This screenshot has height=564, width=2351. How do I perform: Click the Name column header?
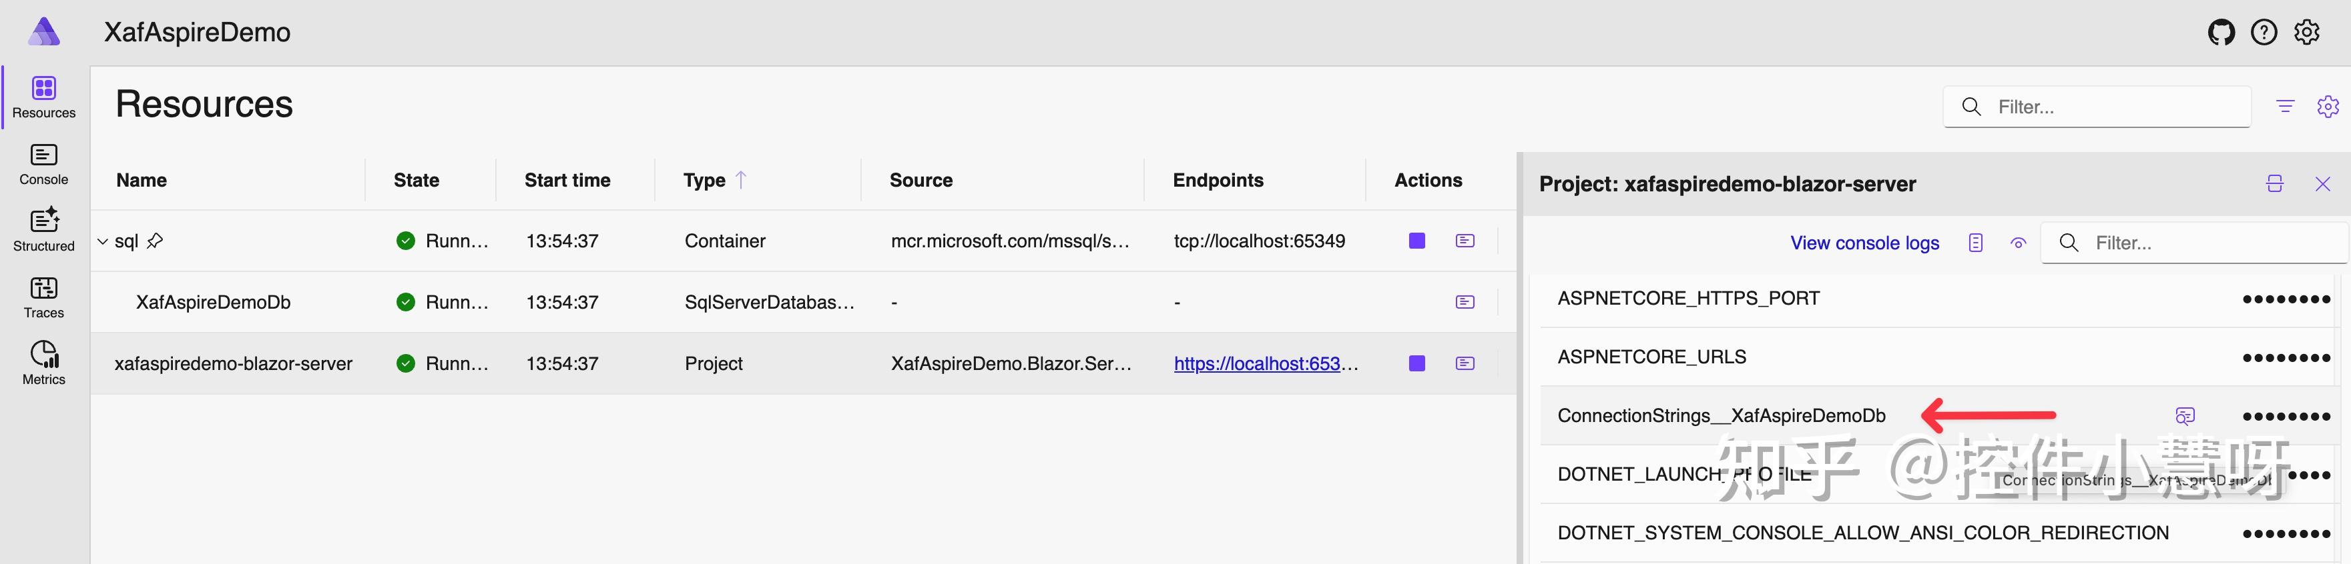(x=142, y=181)
